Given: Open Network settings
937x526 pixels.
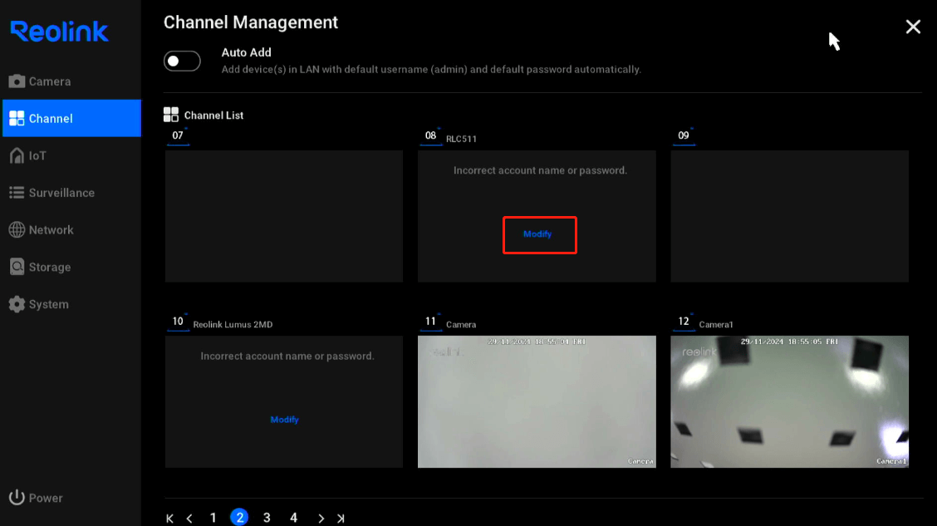Looking at the screenshot, I should tap(42, 229).
